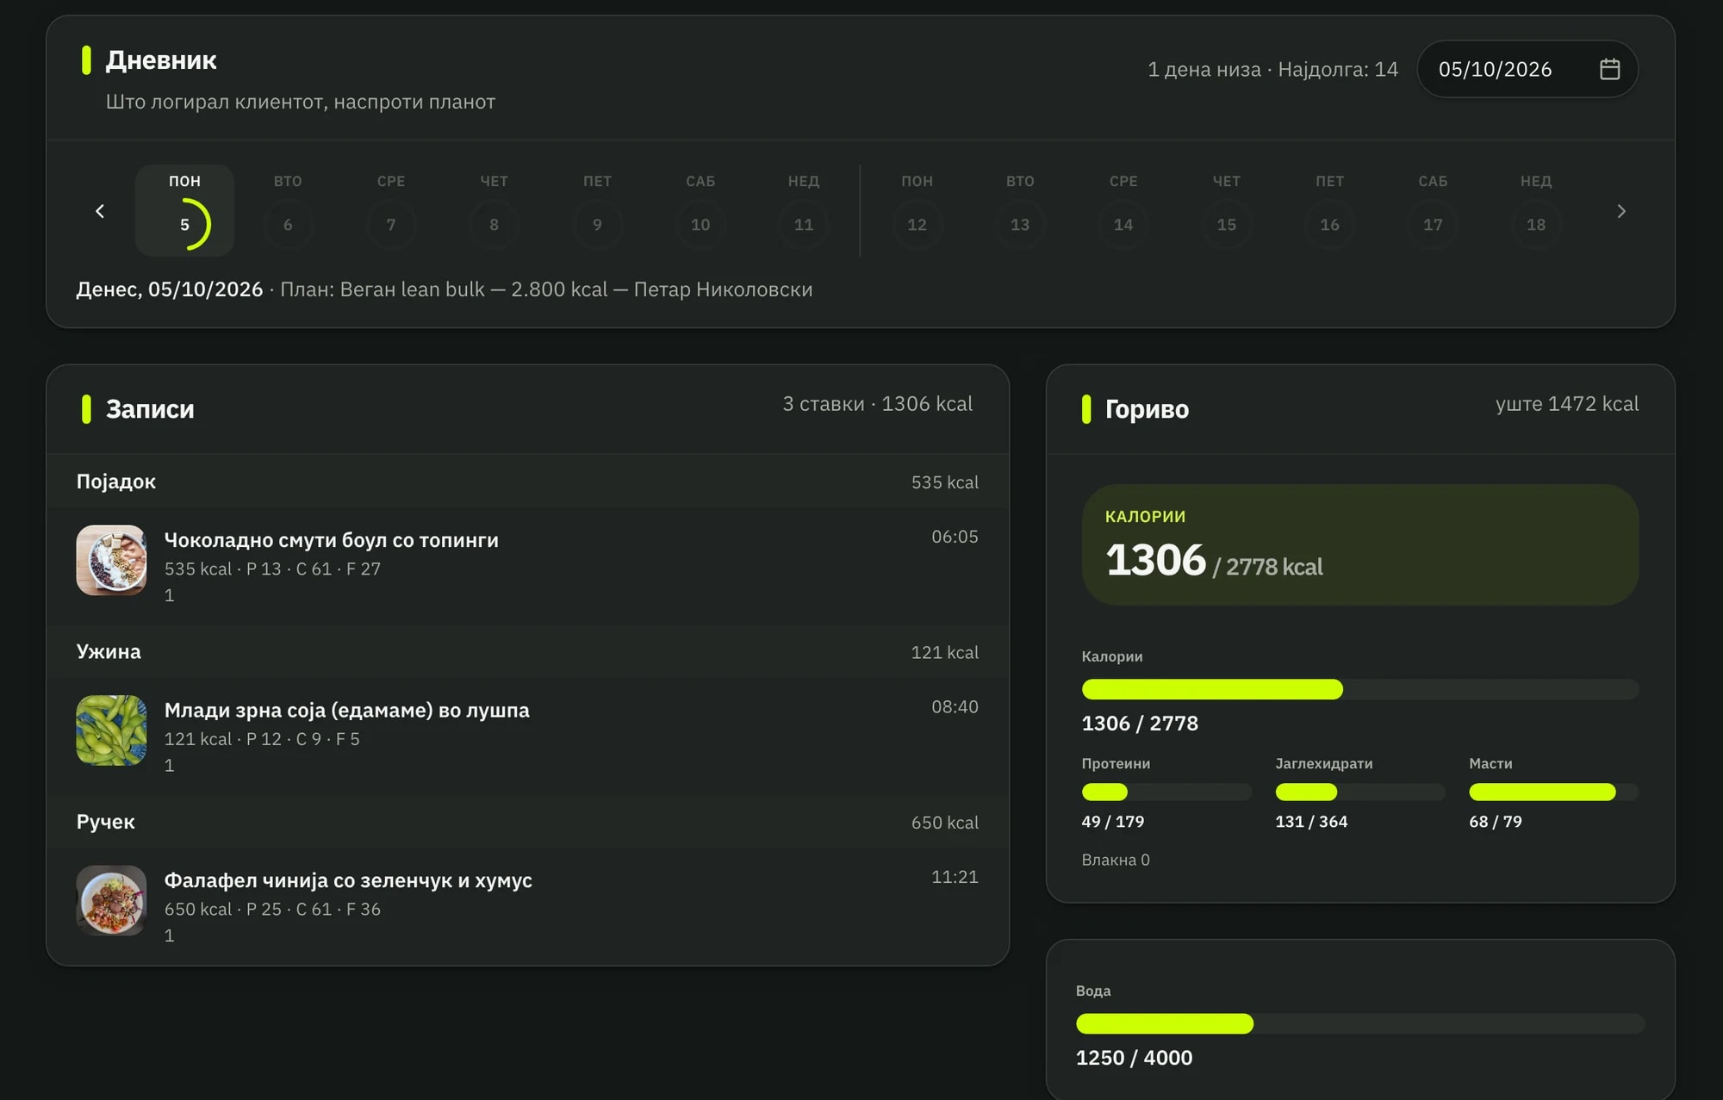
Task: Click the уште 1472 kcal label
Action: click(x=1567, y=404)
